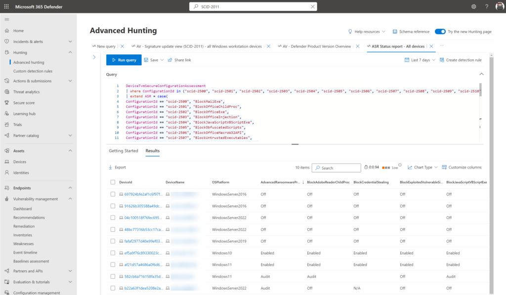Select all rows header checkbox

[x=113, y=182]
